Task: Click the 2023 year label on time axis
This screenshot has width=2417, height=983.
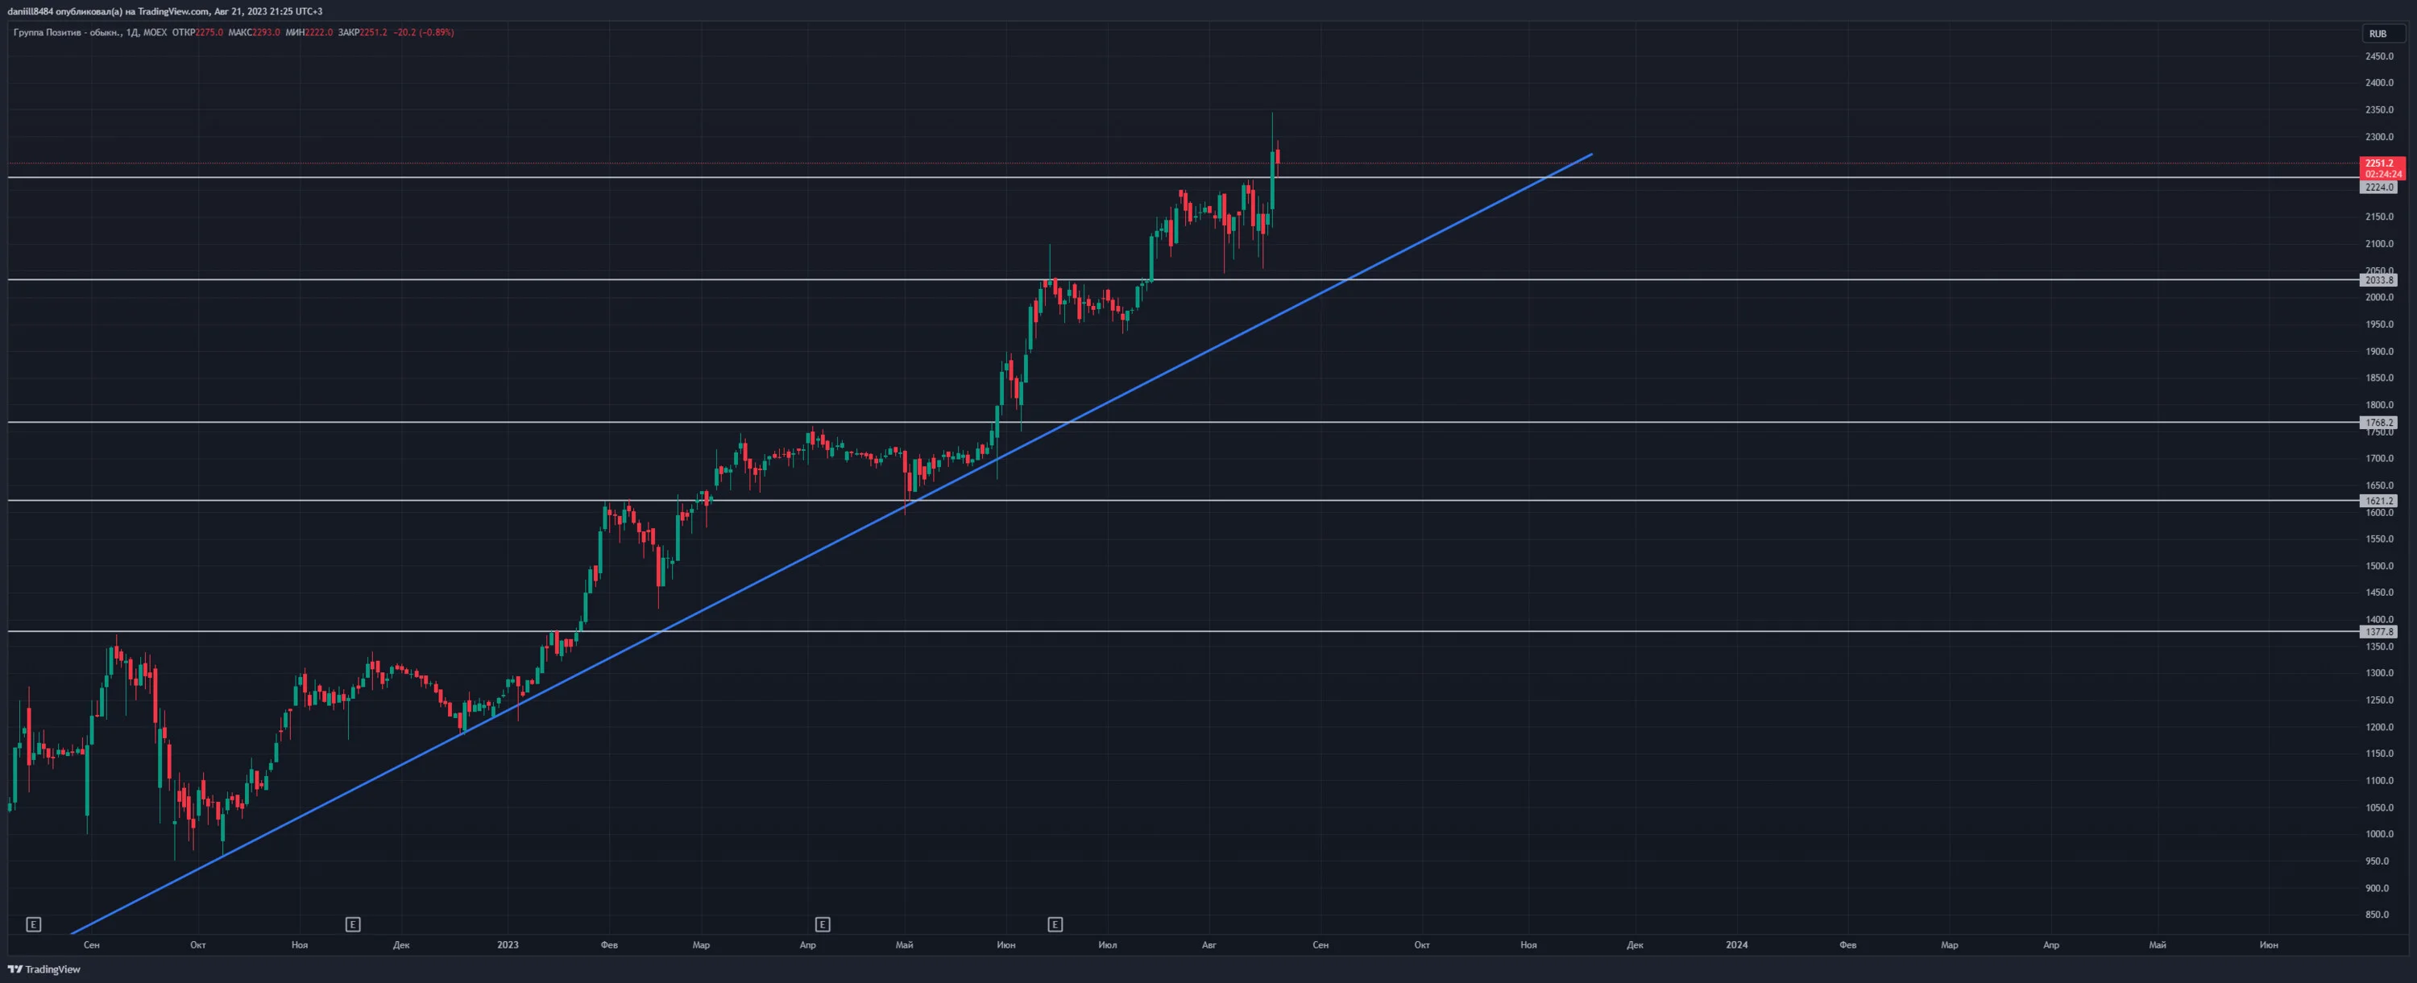Action: [508, 944]
